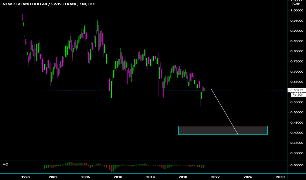Click the 0.90000 price axis label
The height and width of the screenshot is (180, 306).
coord(296,31)
